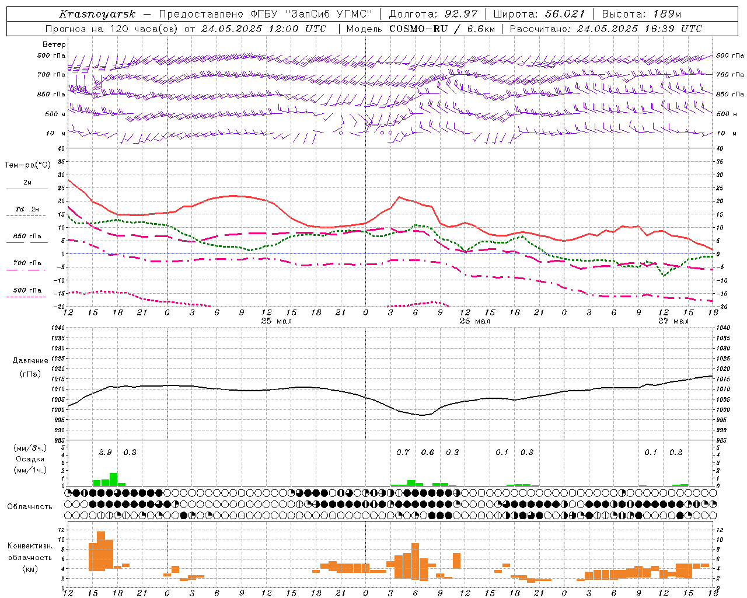Click the '27 мая' date label

click(673, 321)
